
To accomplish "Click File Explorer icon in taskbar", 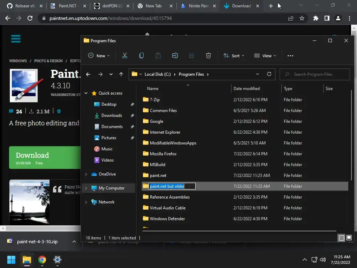I will [x=26, y=260].
